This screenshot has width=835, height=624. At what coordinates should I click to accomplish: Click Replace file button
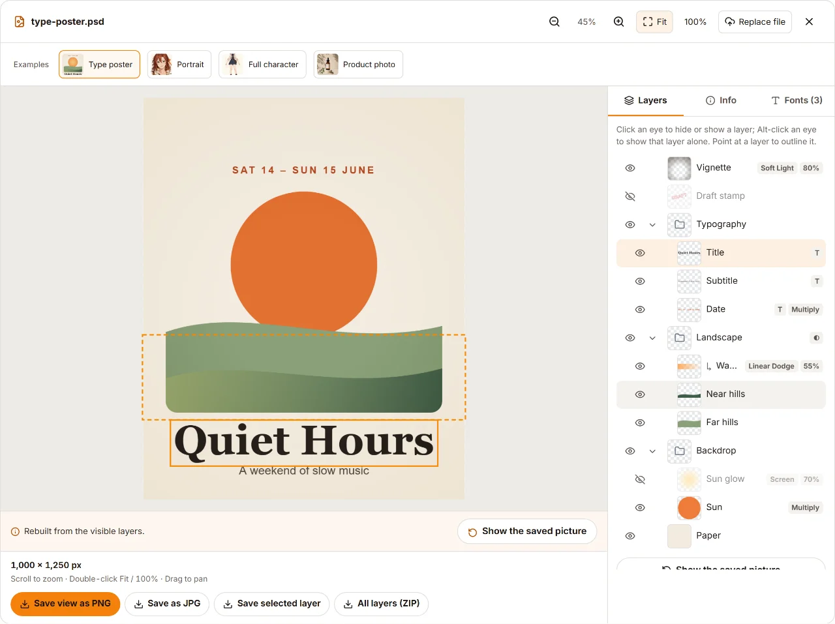(755, 22)
